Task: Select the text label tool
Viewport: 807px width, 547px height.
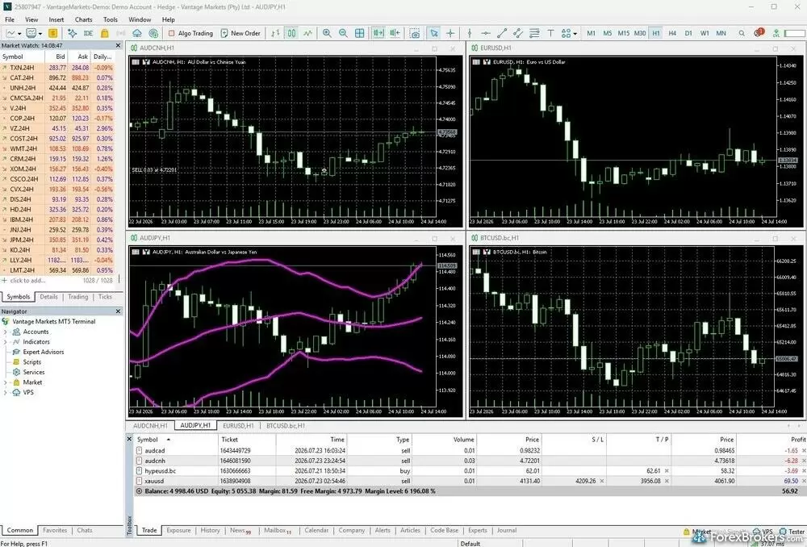Action: click(550, 33)
